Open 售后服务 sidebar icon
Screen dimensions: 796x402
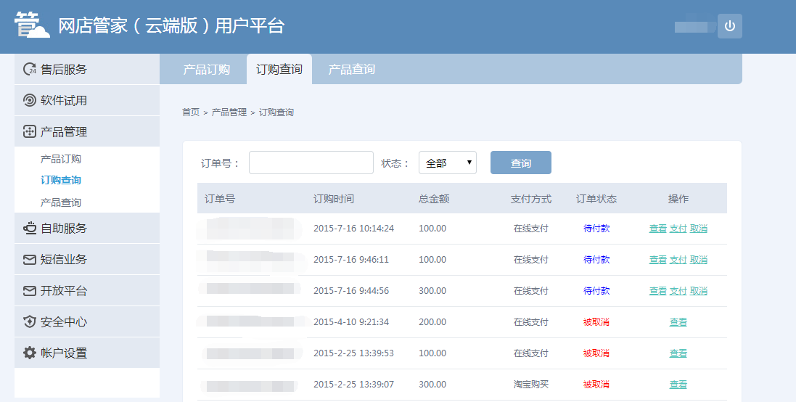click(x=30, y=70)
